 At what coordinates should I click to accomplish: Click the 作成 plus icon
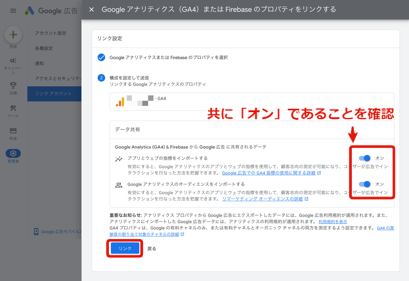pyautogui.click(x=13, y=35)
